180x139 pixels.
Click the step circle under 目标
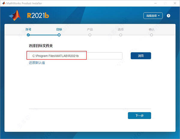point(59,35)
